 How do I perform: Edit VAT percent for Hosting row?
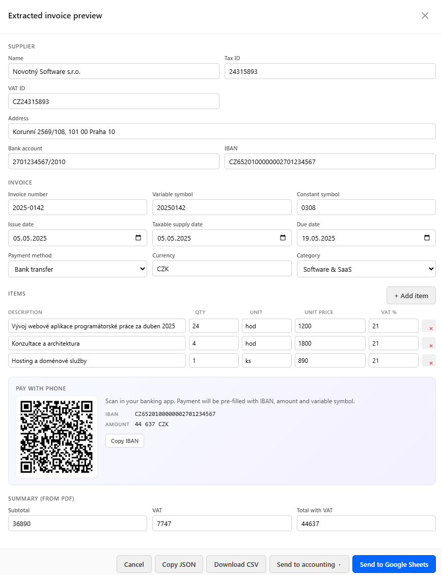point(393,360)
